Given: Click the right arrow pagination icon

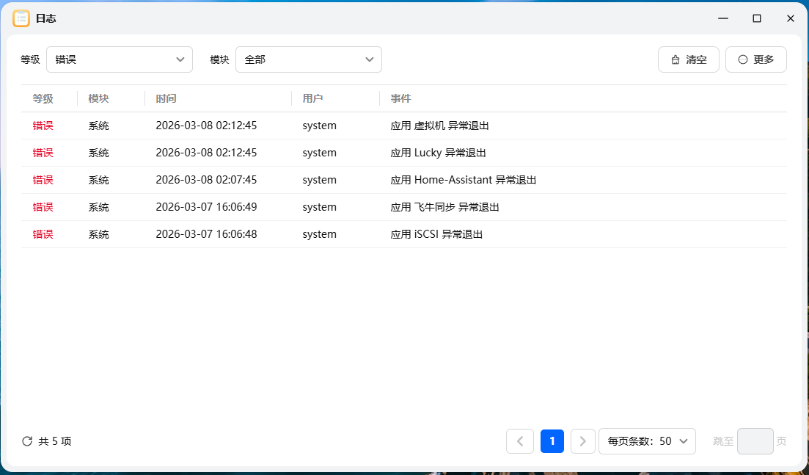Looking at the screenshot, I should click(x=583, y=441).
